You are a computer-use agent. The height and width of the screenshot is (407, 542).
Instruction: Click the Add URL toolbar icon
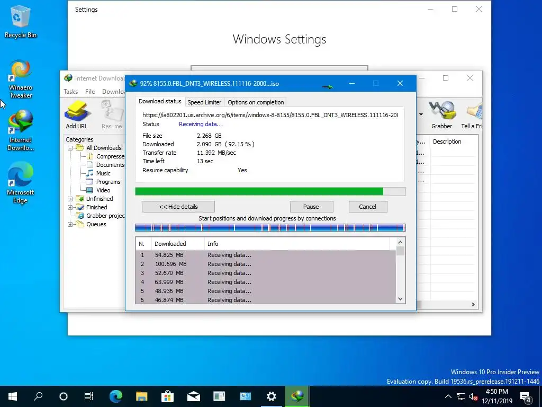(x=77, y=114)
